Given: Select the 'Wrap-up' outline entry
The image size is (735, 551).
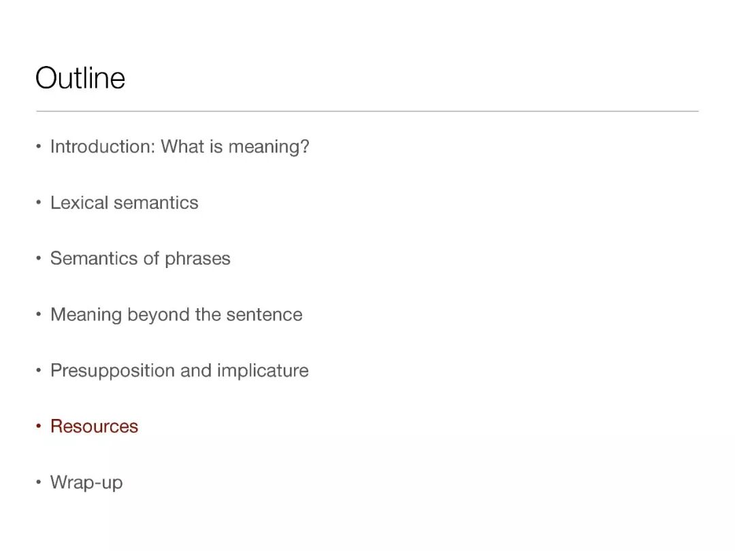Looking at the screenshot, I should click(x=86, y=482).
